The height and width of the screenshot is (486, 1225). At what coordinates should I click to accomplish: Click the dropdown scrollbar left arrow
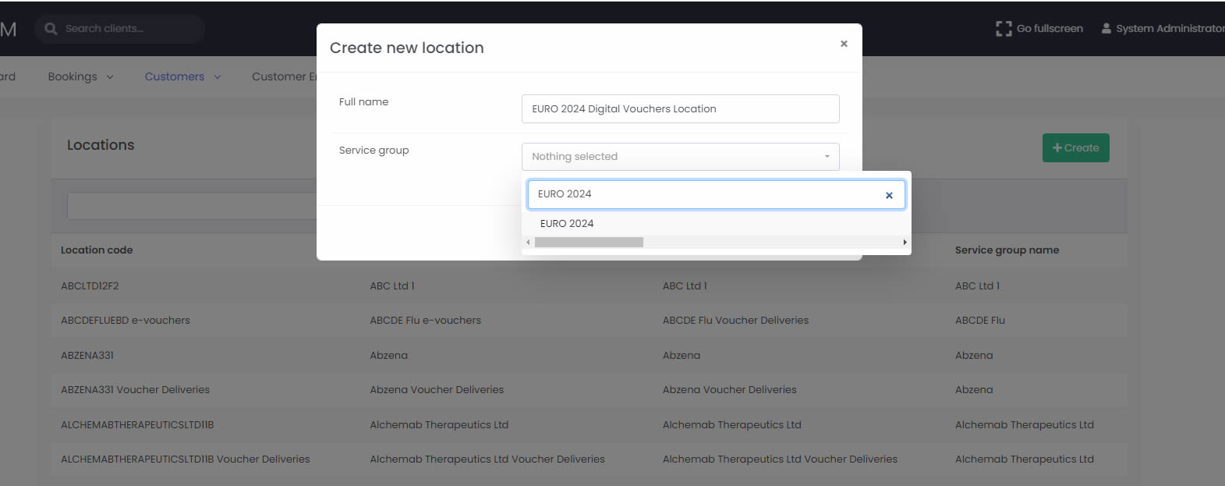[529, 243]
